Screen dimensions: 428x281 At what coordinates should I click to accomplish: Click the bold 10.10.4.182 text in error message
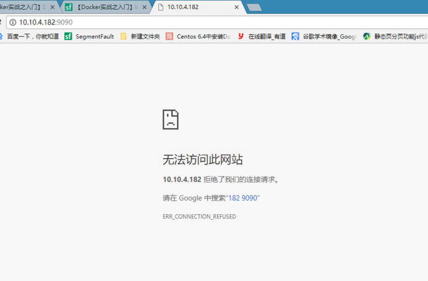point(182,179)
